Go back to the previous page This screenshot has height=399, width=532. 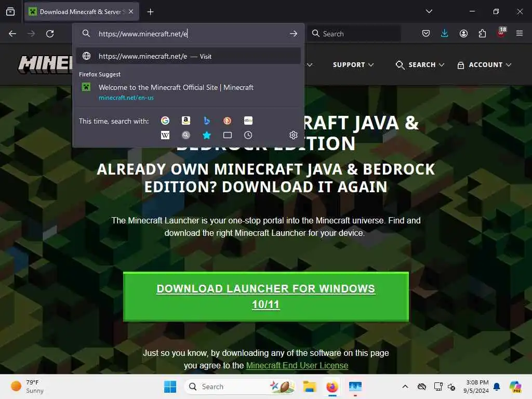coord(12,34)
